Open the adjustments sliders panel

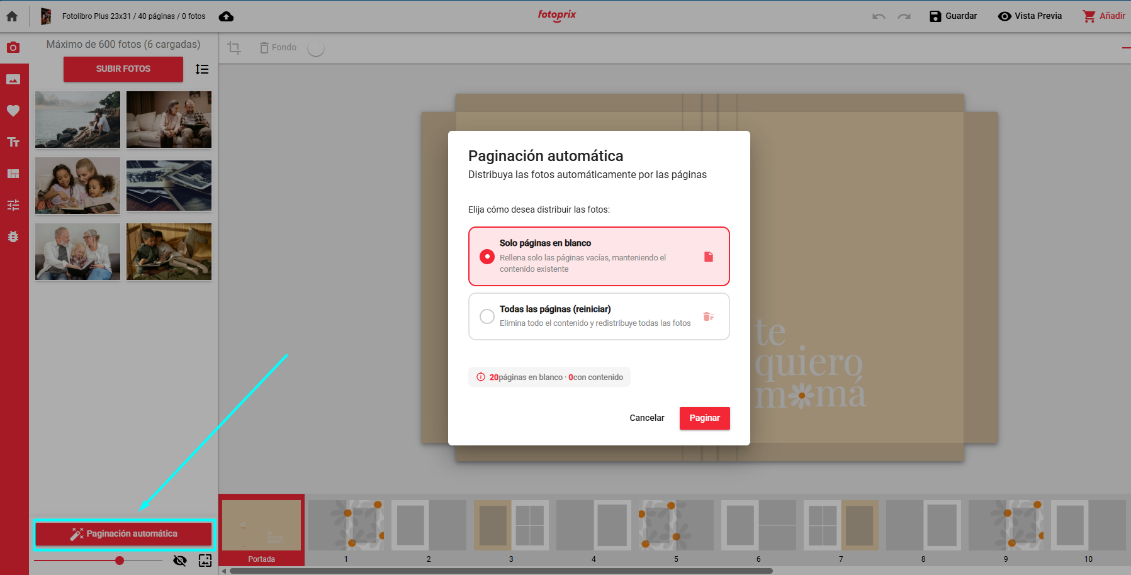tap(13, 205)
